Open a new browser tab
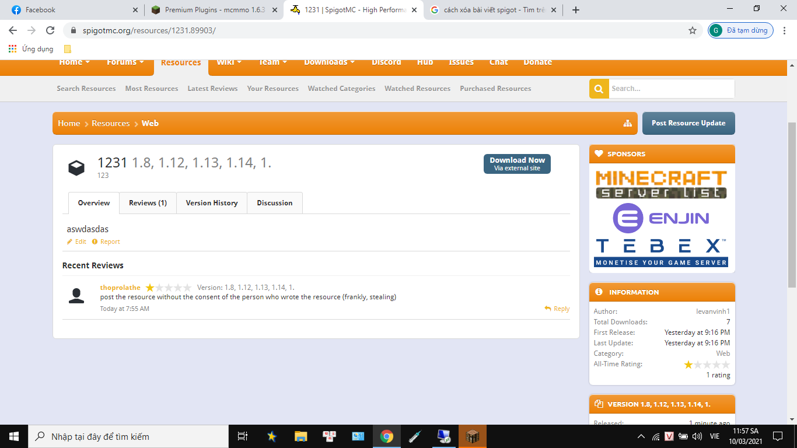The width and height of the screenshot is (797, 448). [576, 10]
